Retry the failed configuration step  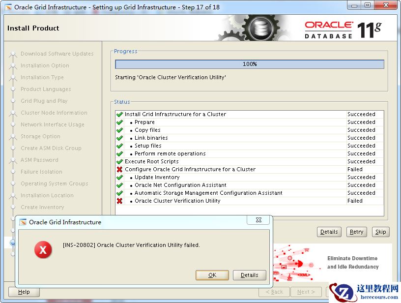coord(356,232)
